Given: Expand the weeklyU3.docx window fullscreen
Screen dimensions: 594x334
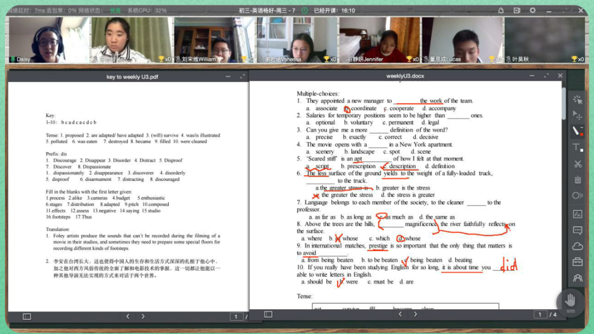Looking at the screenshot, I should point(546,76).
